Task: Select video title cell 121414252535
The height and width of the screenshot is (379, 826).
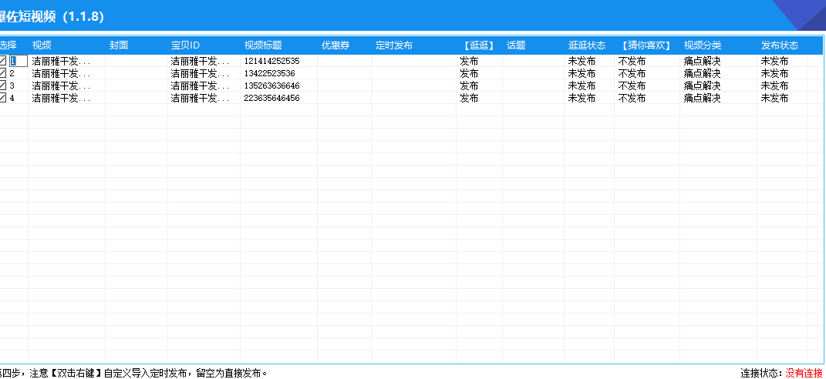Action: pyautogui.click(x=272, y=61)
